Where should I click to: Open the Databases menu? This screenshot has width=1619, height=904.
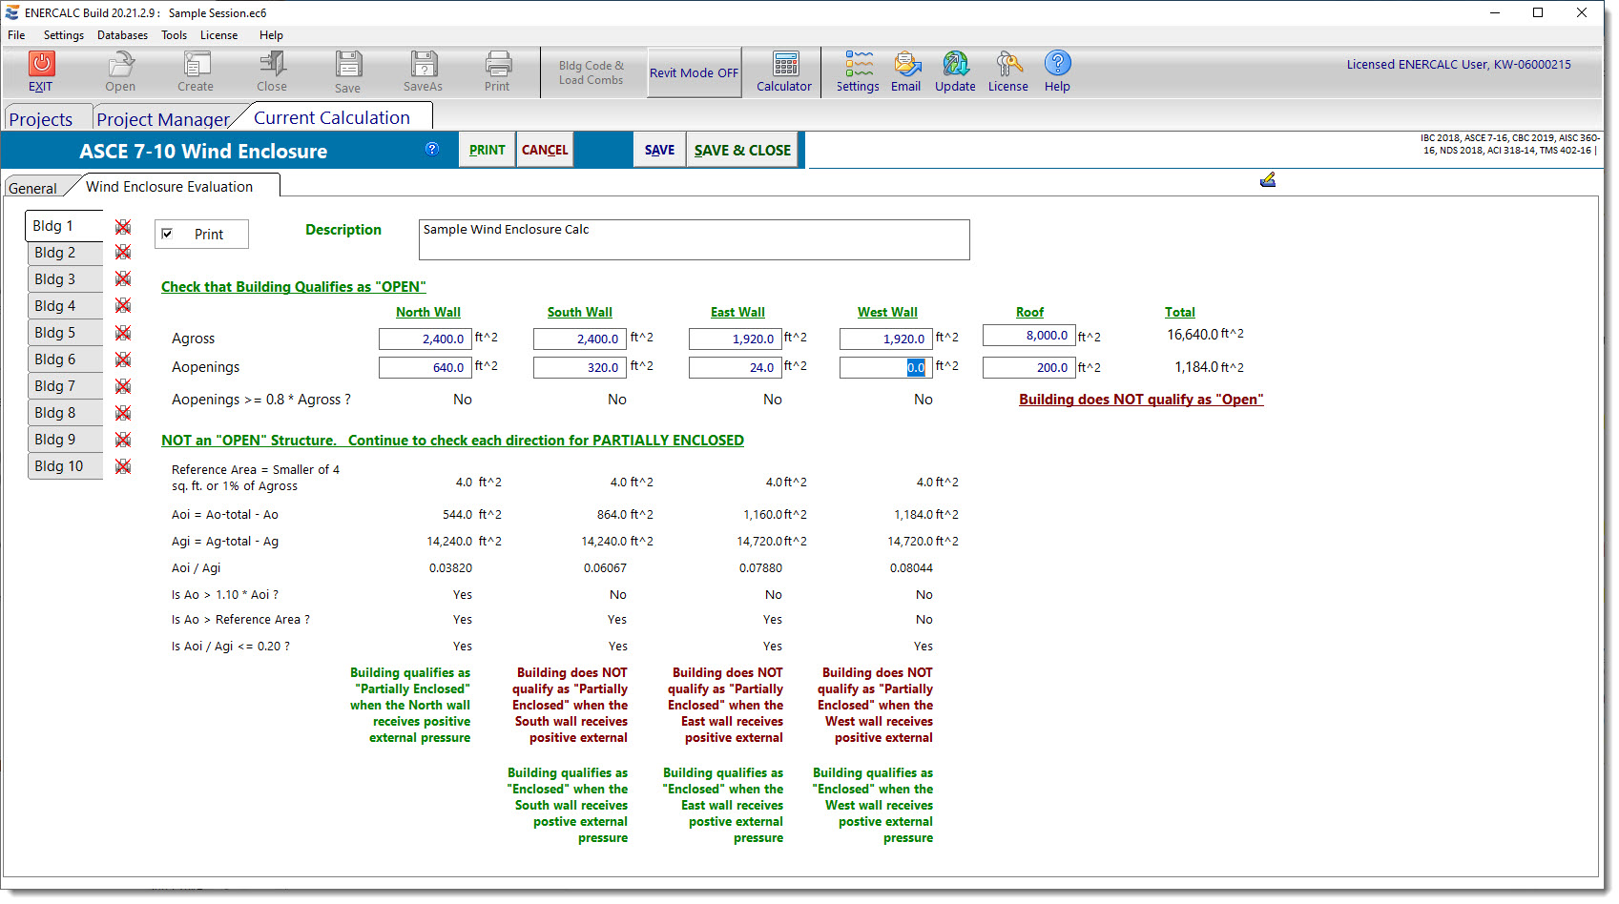(x=122, y=35)
